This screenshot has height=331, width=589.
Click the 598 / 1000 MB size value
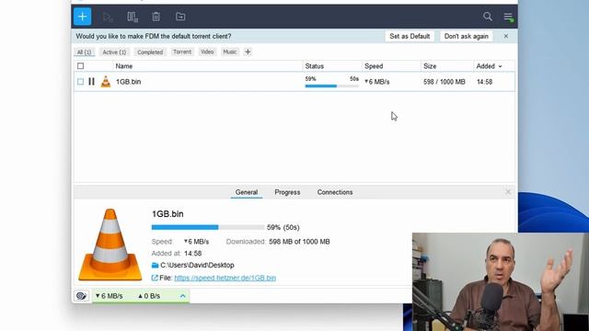444,82
